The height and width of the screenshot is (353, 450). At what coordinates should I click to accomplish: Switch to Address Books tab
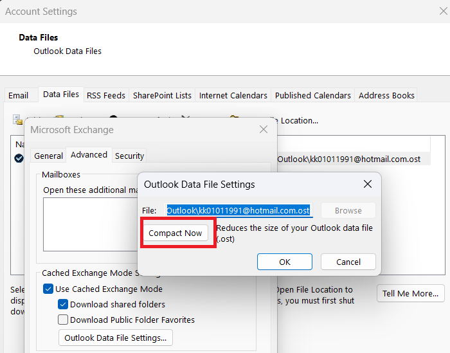(386, 95)
